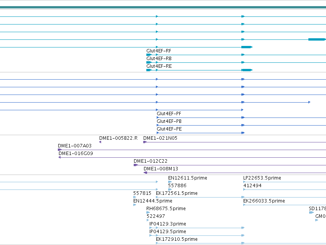Viewport: 326px width, 245px height.
Task: Select the EK172910.5prime EST label
Action: 177,239
